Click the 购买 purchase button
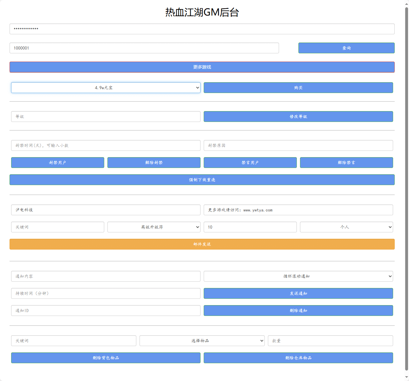This screenshot has width=409, height=381. click(298, 88)
